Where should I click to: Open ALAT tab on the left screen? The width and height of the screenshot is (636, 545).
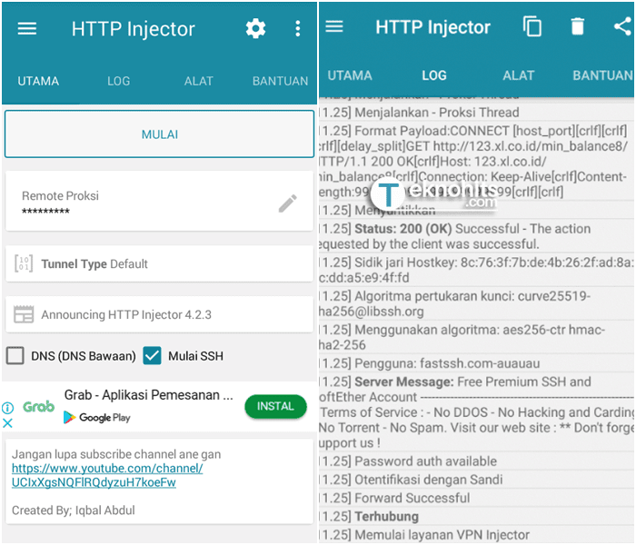coord(199,81)
